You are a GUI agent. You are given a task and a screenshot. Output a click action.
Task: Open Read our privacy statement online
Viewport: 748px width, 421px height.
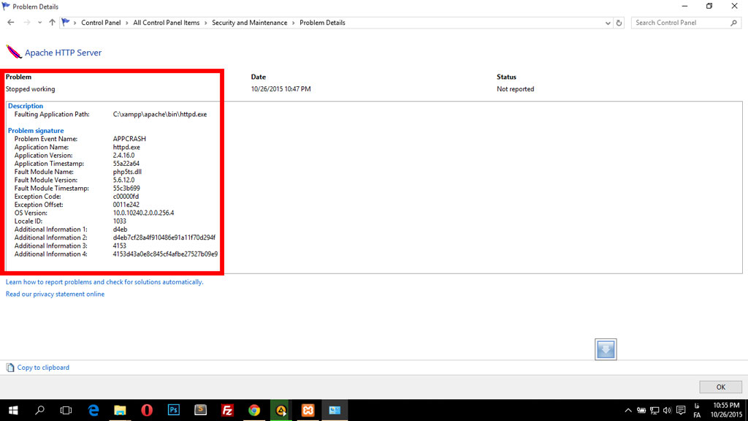55,294
